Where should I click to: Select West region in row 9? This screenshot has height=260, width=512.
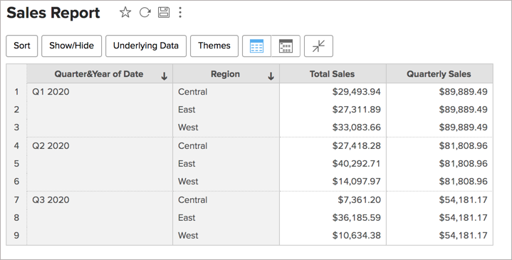(188, 235)
